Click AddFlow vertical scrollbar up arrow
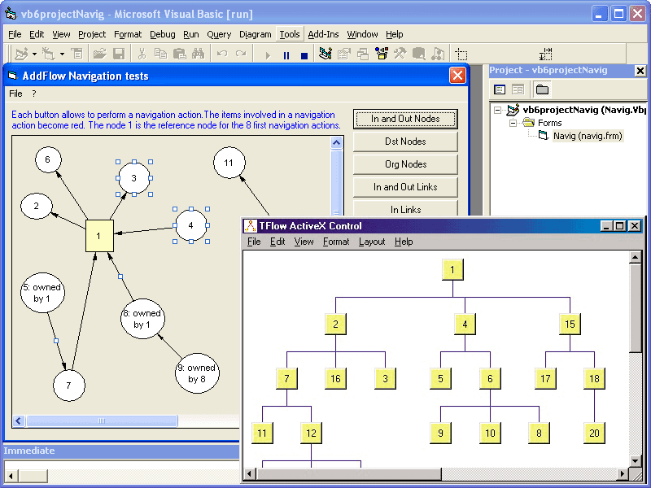 coord(336,143)
